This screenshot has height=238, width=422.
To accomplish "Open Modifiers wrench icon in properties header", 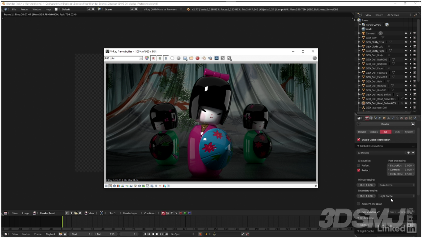I will point(393,118).
